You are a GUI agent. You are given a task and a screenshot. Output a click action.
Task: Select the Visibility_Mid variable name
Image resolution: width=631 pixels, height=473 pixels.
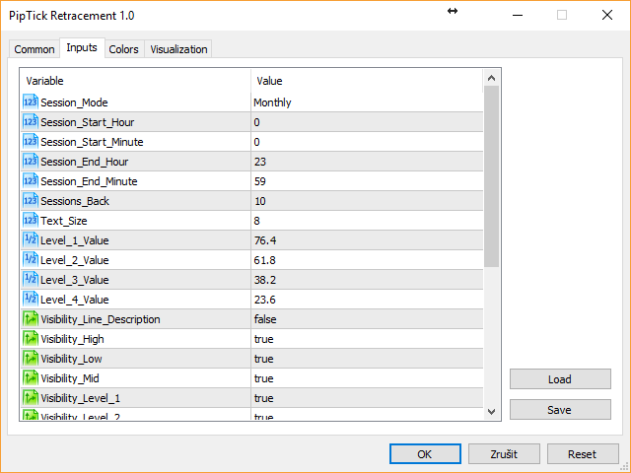pos(70,378)
